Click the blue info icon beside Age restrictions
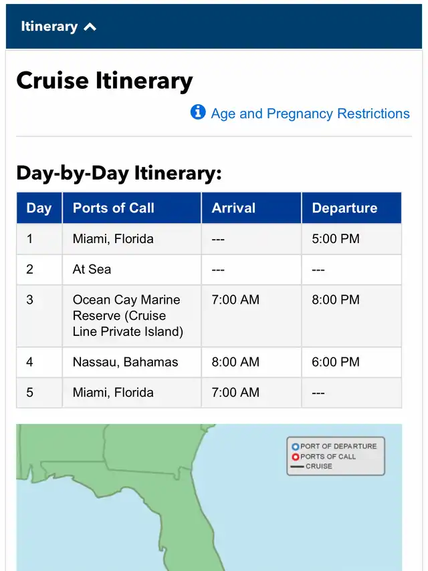This screenshot has width=428, height=571. click(198, 112)
